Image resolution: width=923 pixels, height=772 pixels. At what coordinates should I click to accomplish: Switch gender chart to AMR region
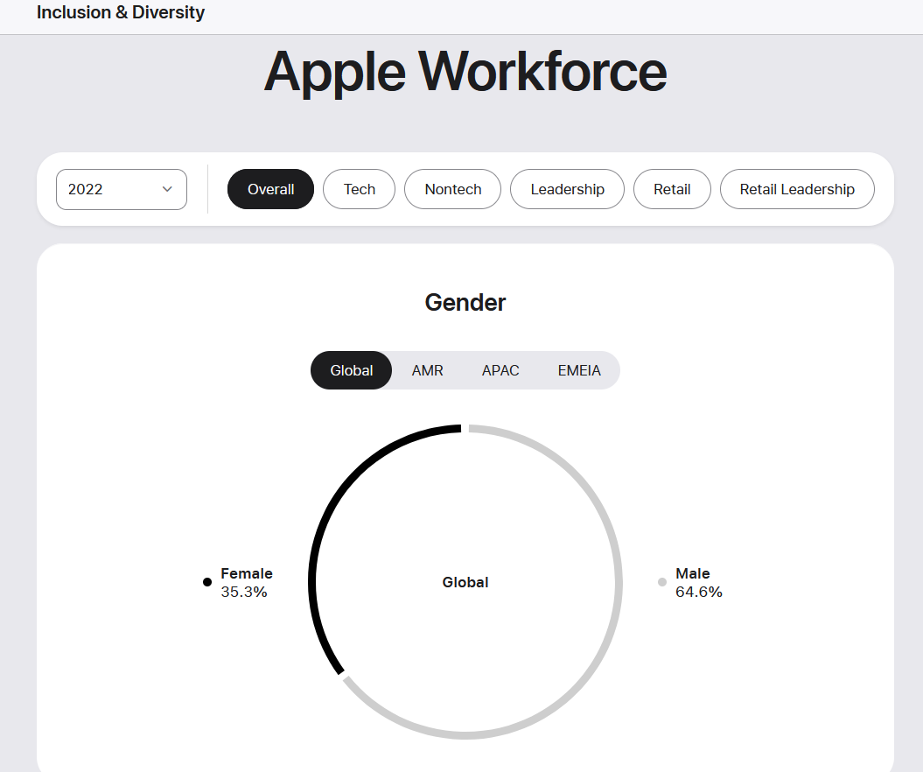pyautogui.click(x=427, y=370)
